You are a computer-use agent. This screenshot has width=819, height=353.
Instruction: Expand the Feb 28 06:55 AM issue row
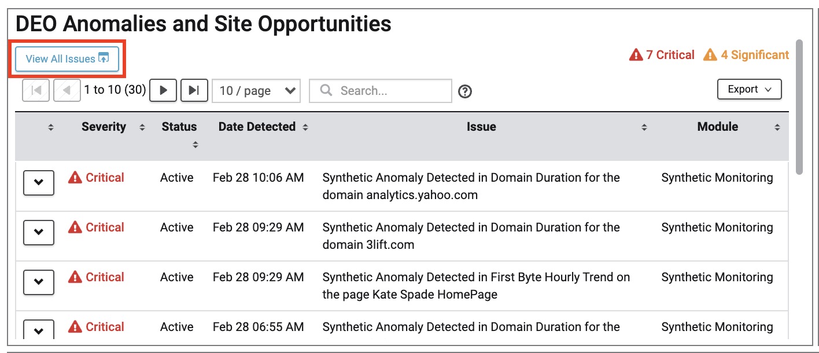[39, 330]
